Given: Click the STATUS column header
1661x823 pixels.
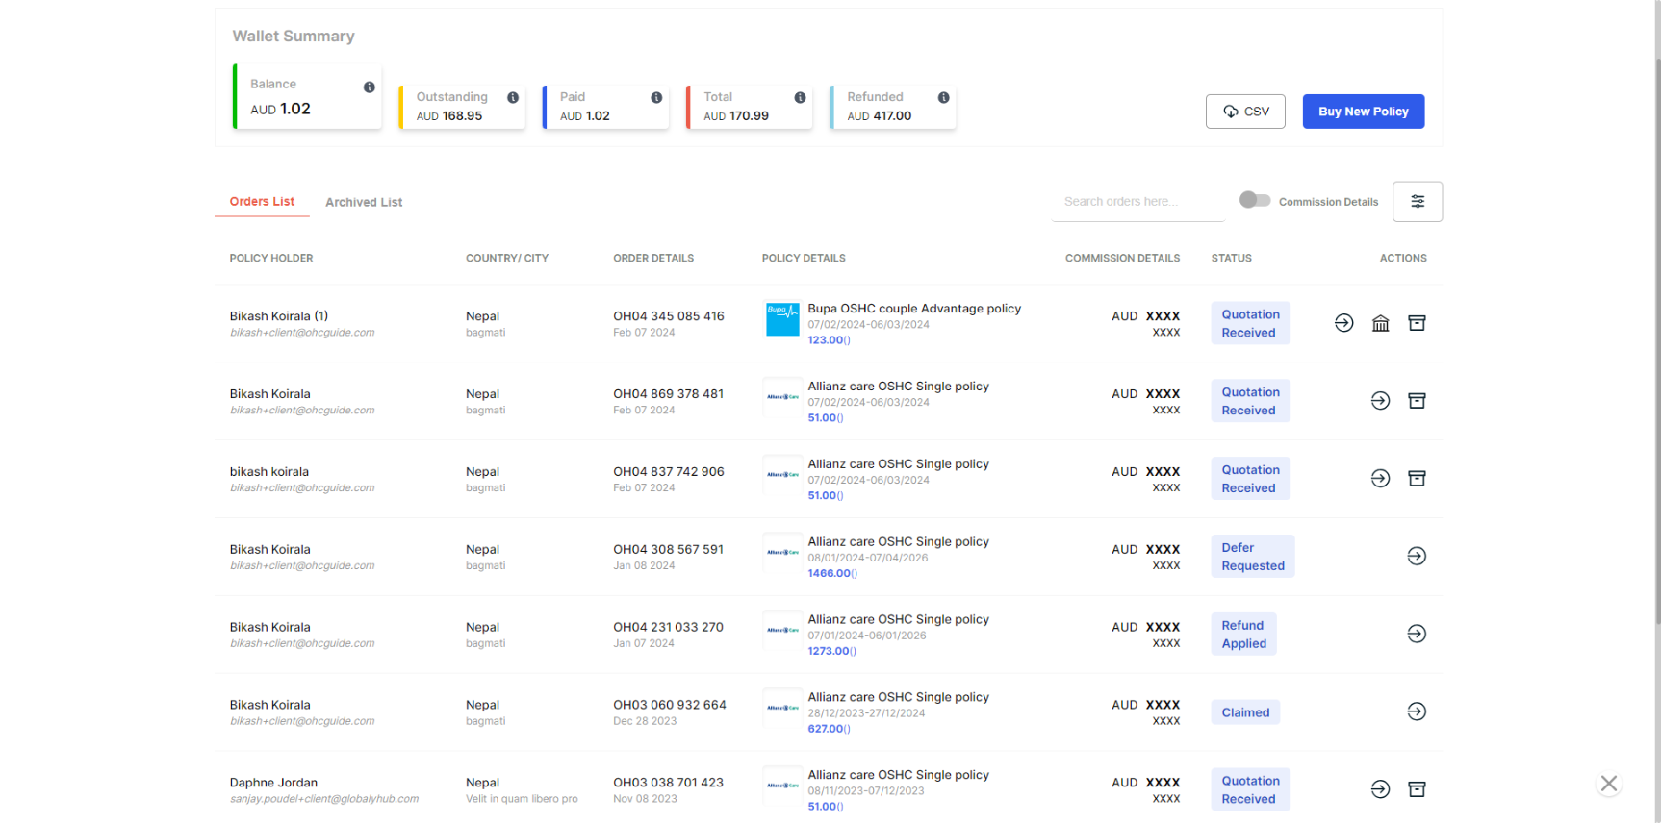Looking at the screenshot, I should point(1232,259).
